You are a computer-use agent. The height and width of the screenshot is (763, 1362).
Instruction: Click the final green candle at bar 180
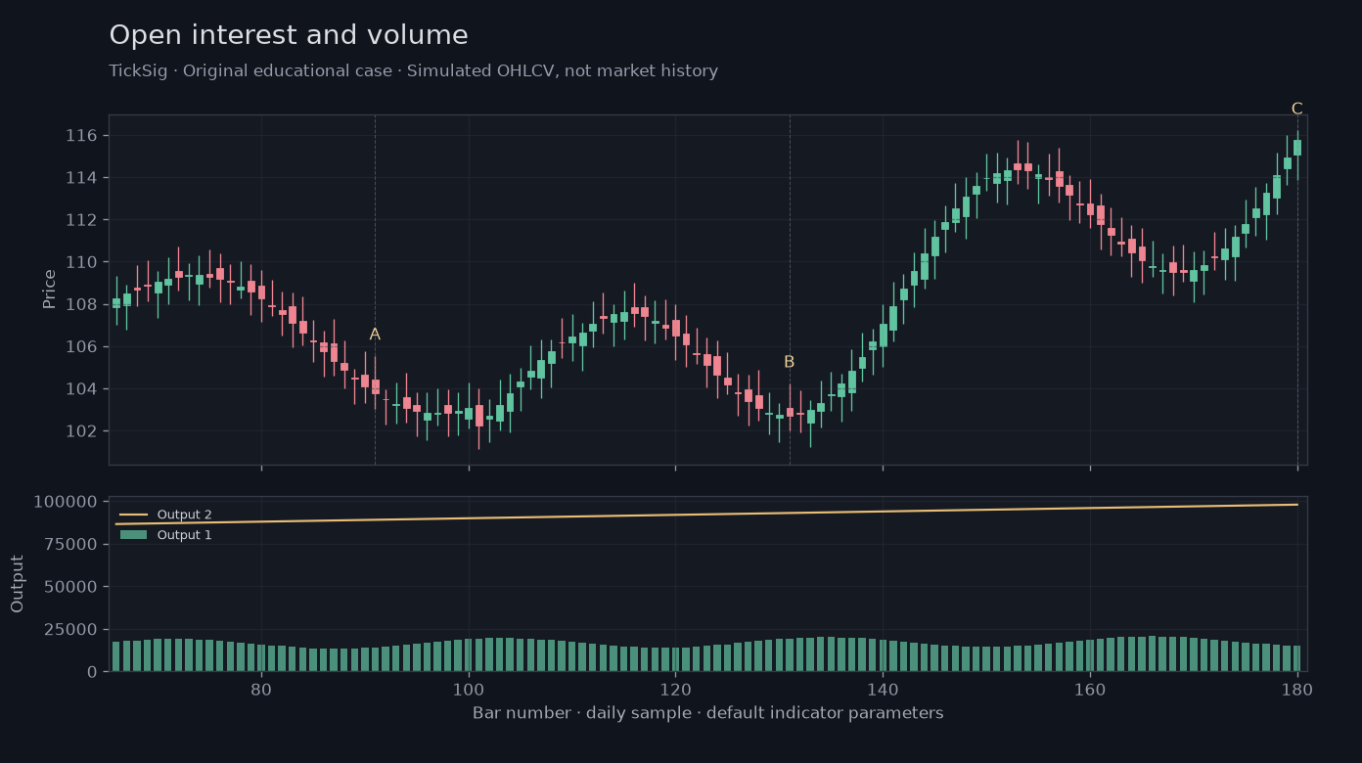pos(1297,148)
